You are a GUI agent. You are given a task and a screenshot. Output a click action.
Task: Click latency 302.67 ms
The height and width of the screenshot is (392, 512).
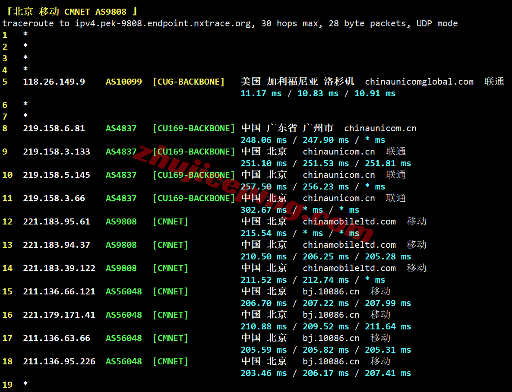tap(263, 210)
